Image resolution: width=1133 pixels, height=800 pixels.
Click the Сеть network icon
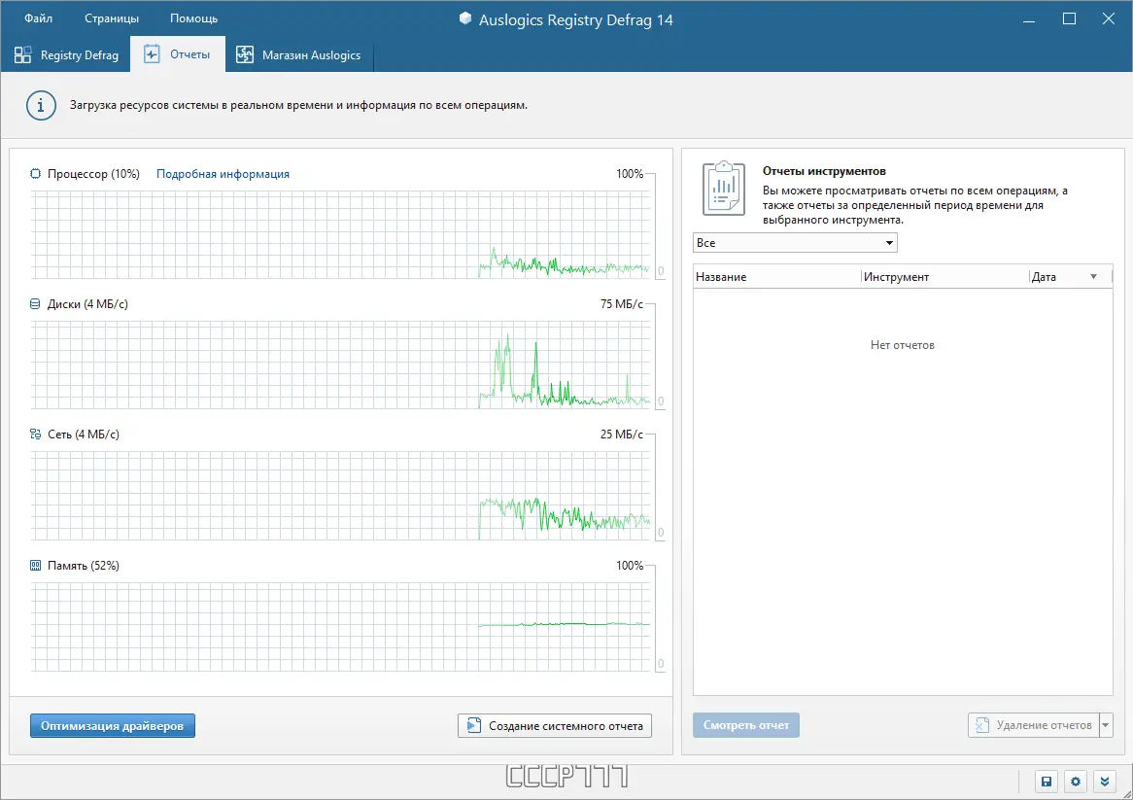pos(35,435)
